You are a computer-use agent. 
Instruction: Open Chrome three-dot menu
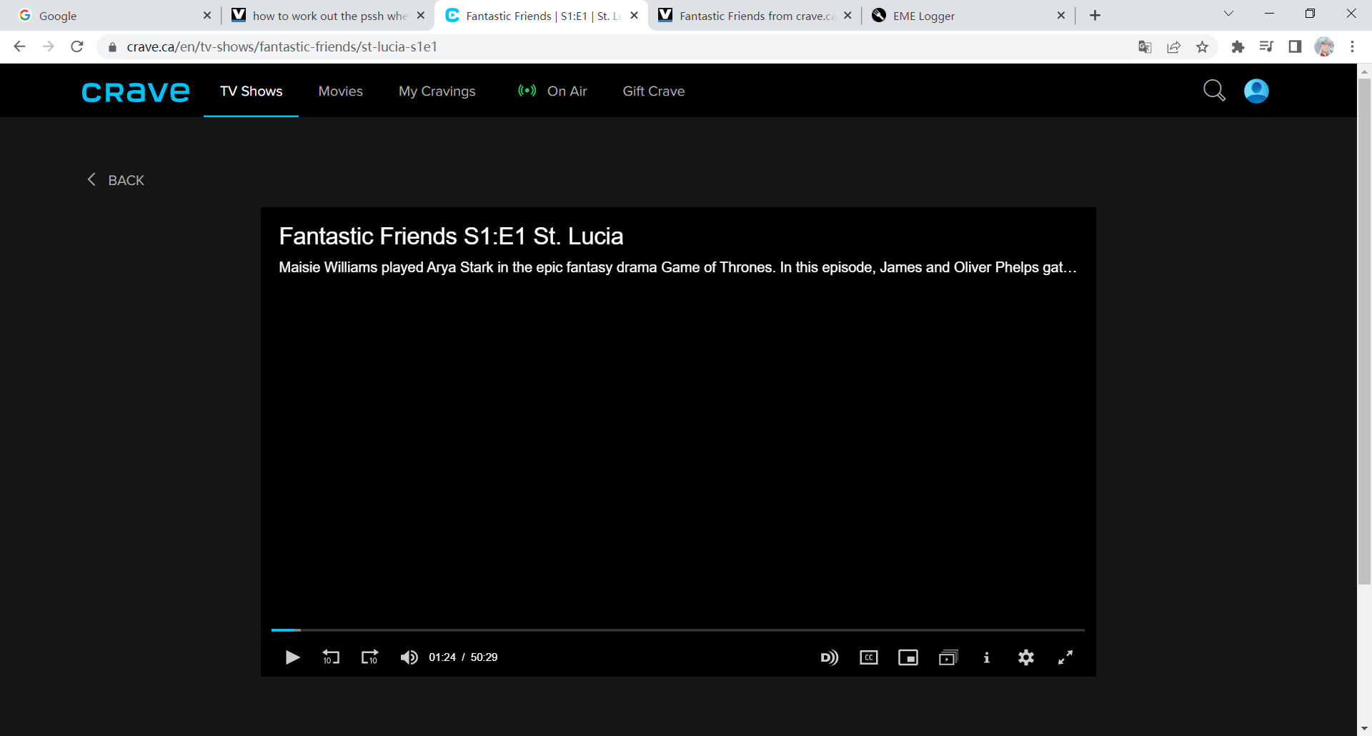[1353, 47]
